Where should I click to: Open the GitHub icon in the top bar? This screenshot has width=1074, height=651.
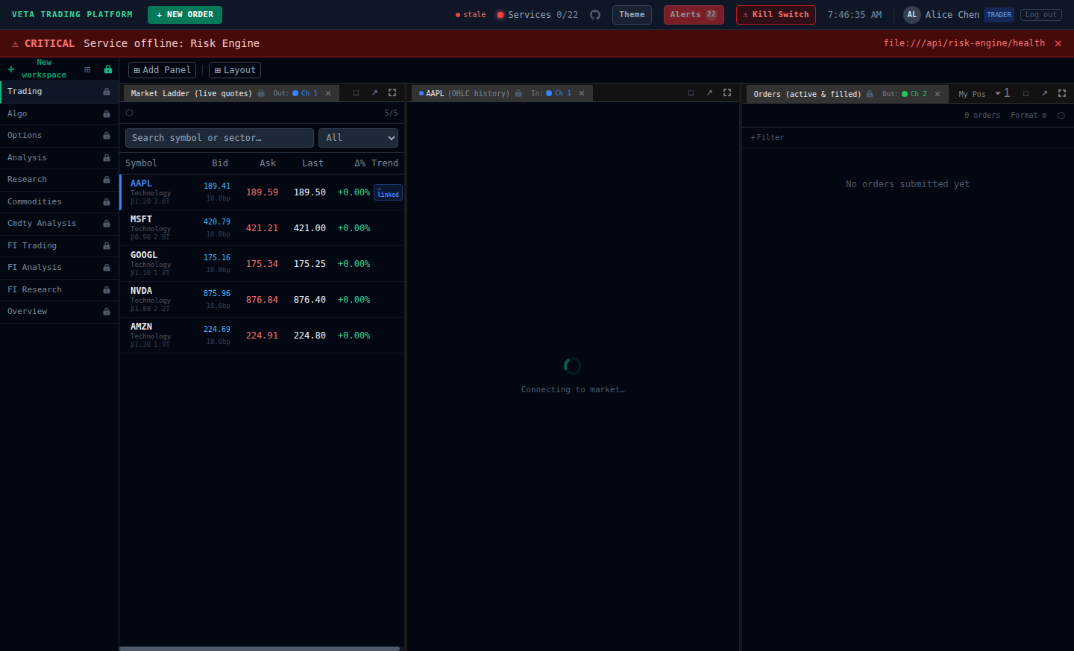point(594,14)
